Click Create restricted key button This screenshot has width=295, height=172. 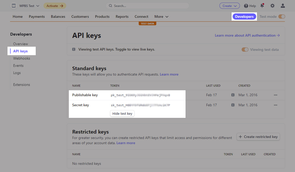pyautogui.click(x=258, y=137)
